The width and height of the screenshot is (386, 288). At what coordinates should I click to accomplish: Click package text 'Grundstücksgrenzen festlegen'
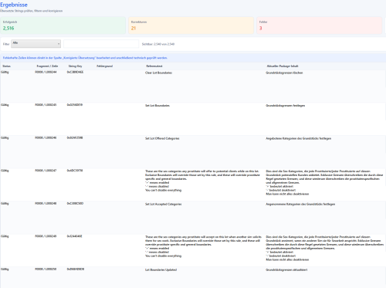click(286, 106)
